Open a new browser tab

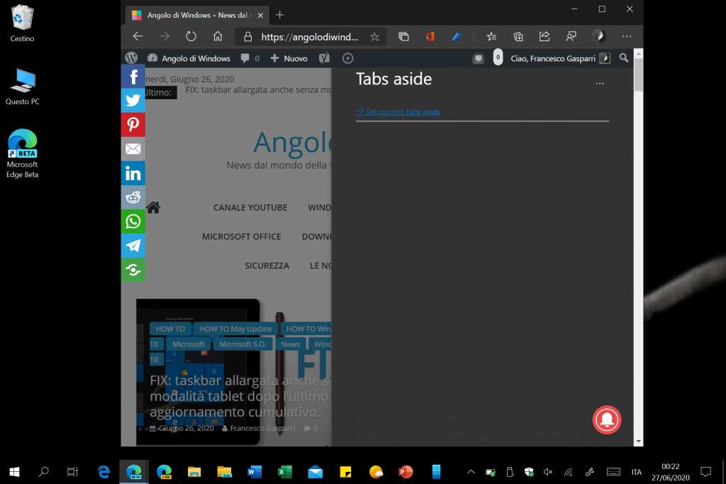[x=280, y=14]
